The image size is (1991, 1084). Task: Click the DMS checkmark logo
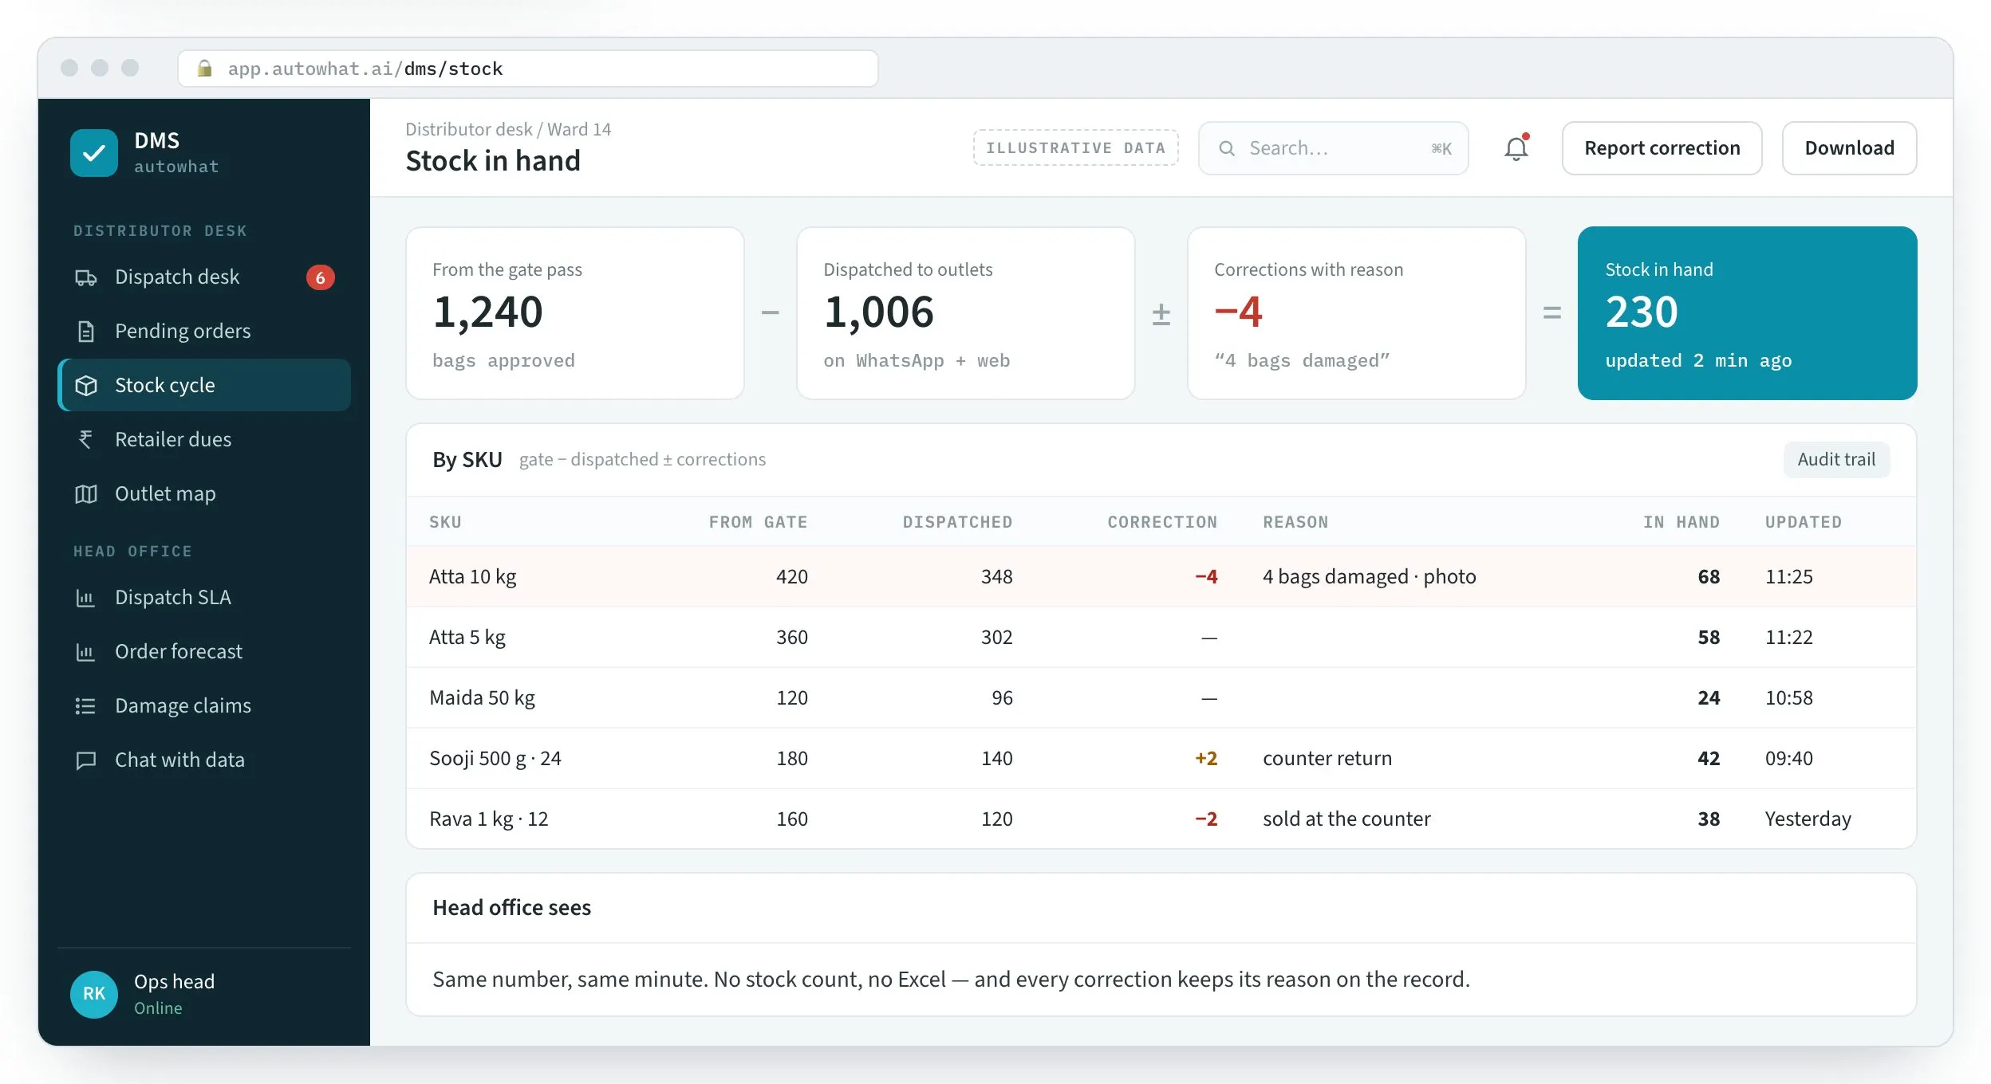94,153
